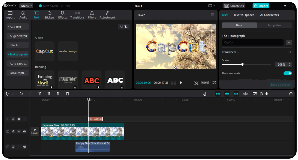This screenshot has width=298, height=160.
Task: Open the Audio panel
Action: point(23,15)
